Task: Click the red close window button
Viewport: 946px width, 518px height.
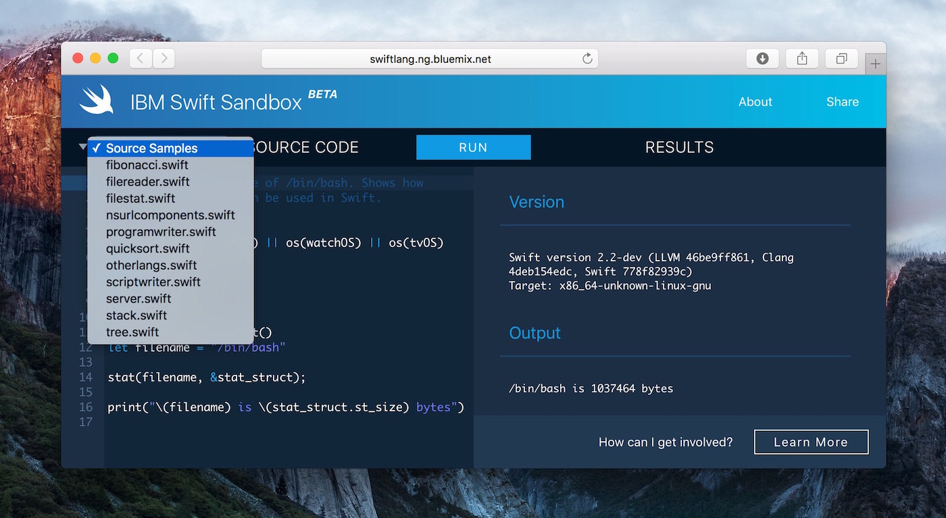Action: [78, 58]
